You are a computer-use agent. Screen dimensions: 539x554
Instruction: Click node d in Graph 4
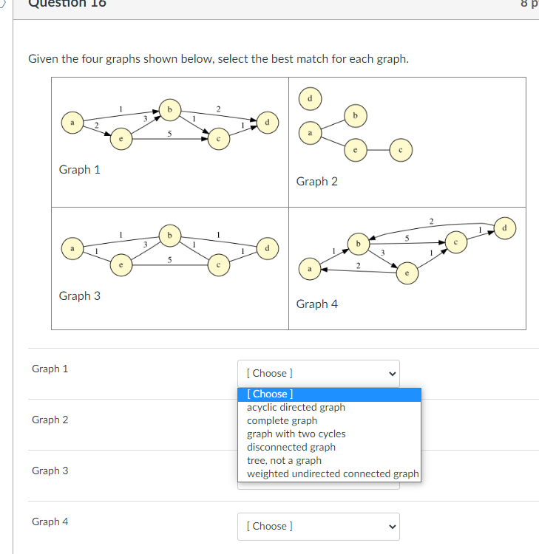click(505, 228)
